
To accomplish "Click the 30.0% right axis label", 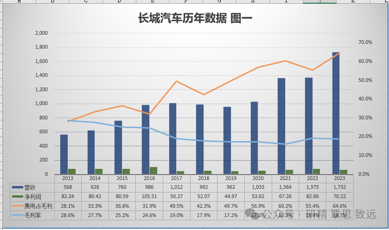I will [365, 118].
